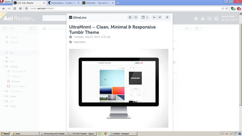The image size is (242, 136).
Task: Expand the Inspiration folder
Action: pyautogui.click(x=4, y=91)
